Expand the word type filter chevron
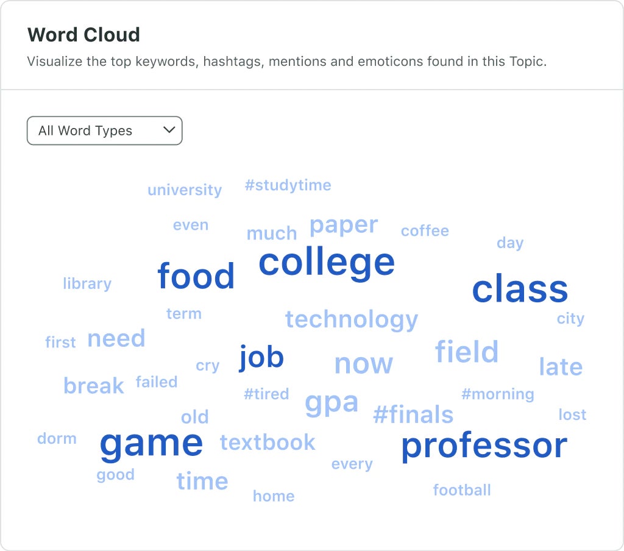This screenshot has height=551, width=624. 169,130
